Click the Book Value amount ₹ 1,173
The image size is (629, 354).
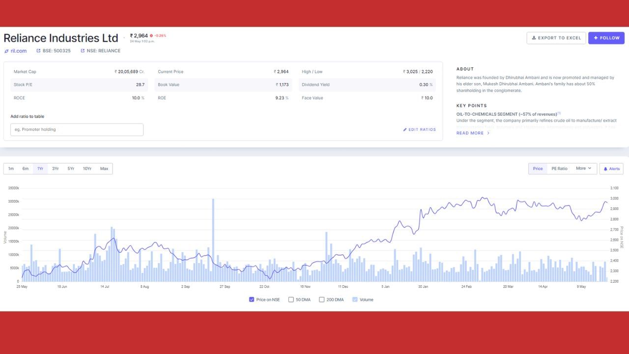click(283, 85)
